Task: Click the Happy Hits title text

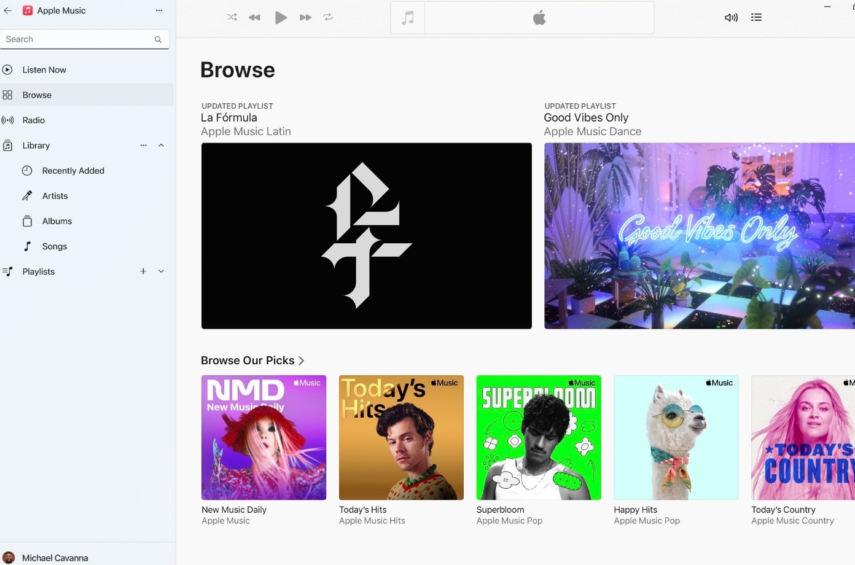Action: [x=636, y=510]
